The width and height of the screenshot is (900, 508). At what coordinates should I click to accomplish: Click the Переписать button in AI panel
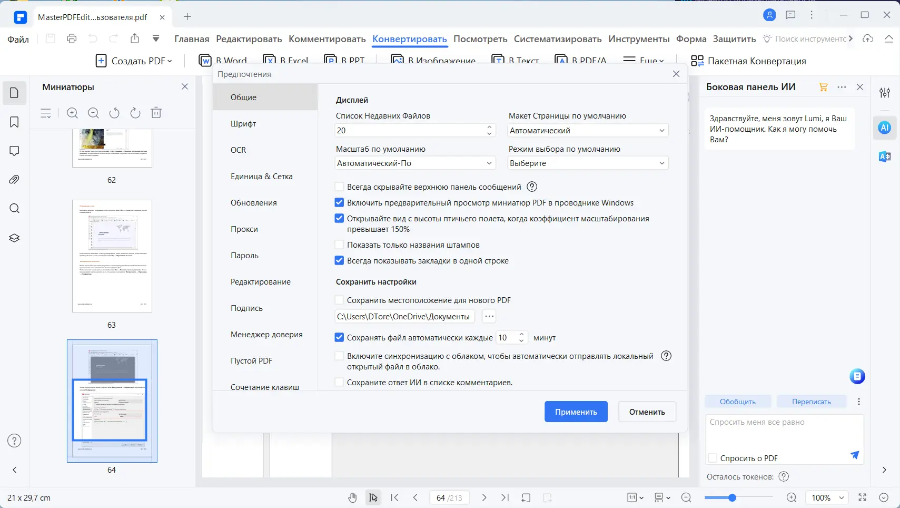point(812,402)
